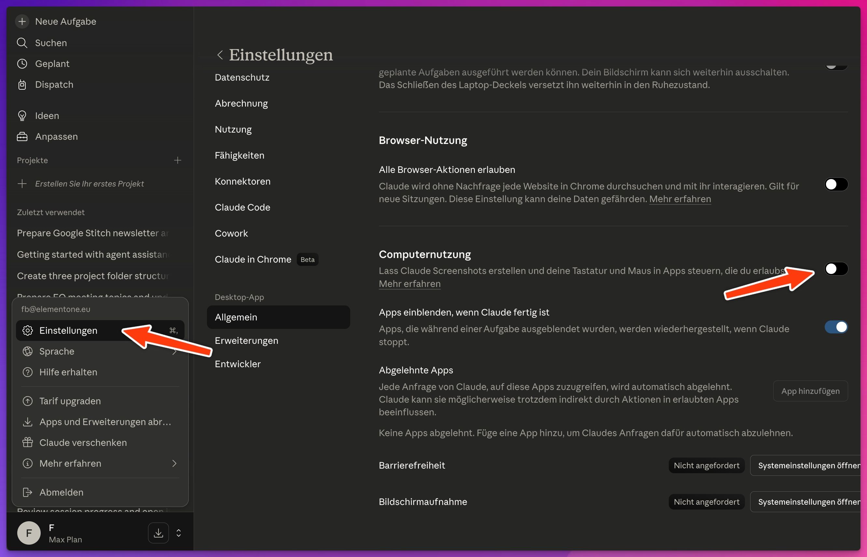Click the App hinzufügen button
Screen dimensions: 867x557
(x=810, y=391)
